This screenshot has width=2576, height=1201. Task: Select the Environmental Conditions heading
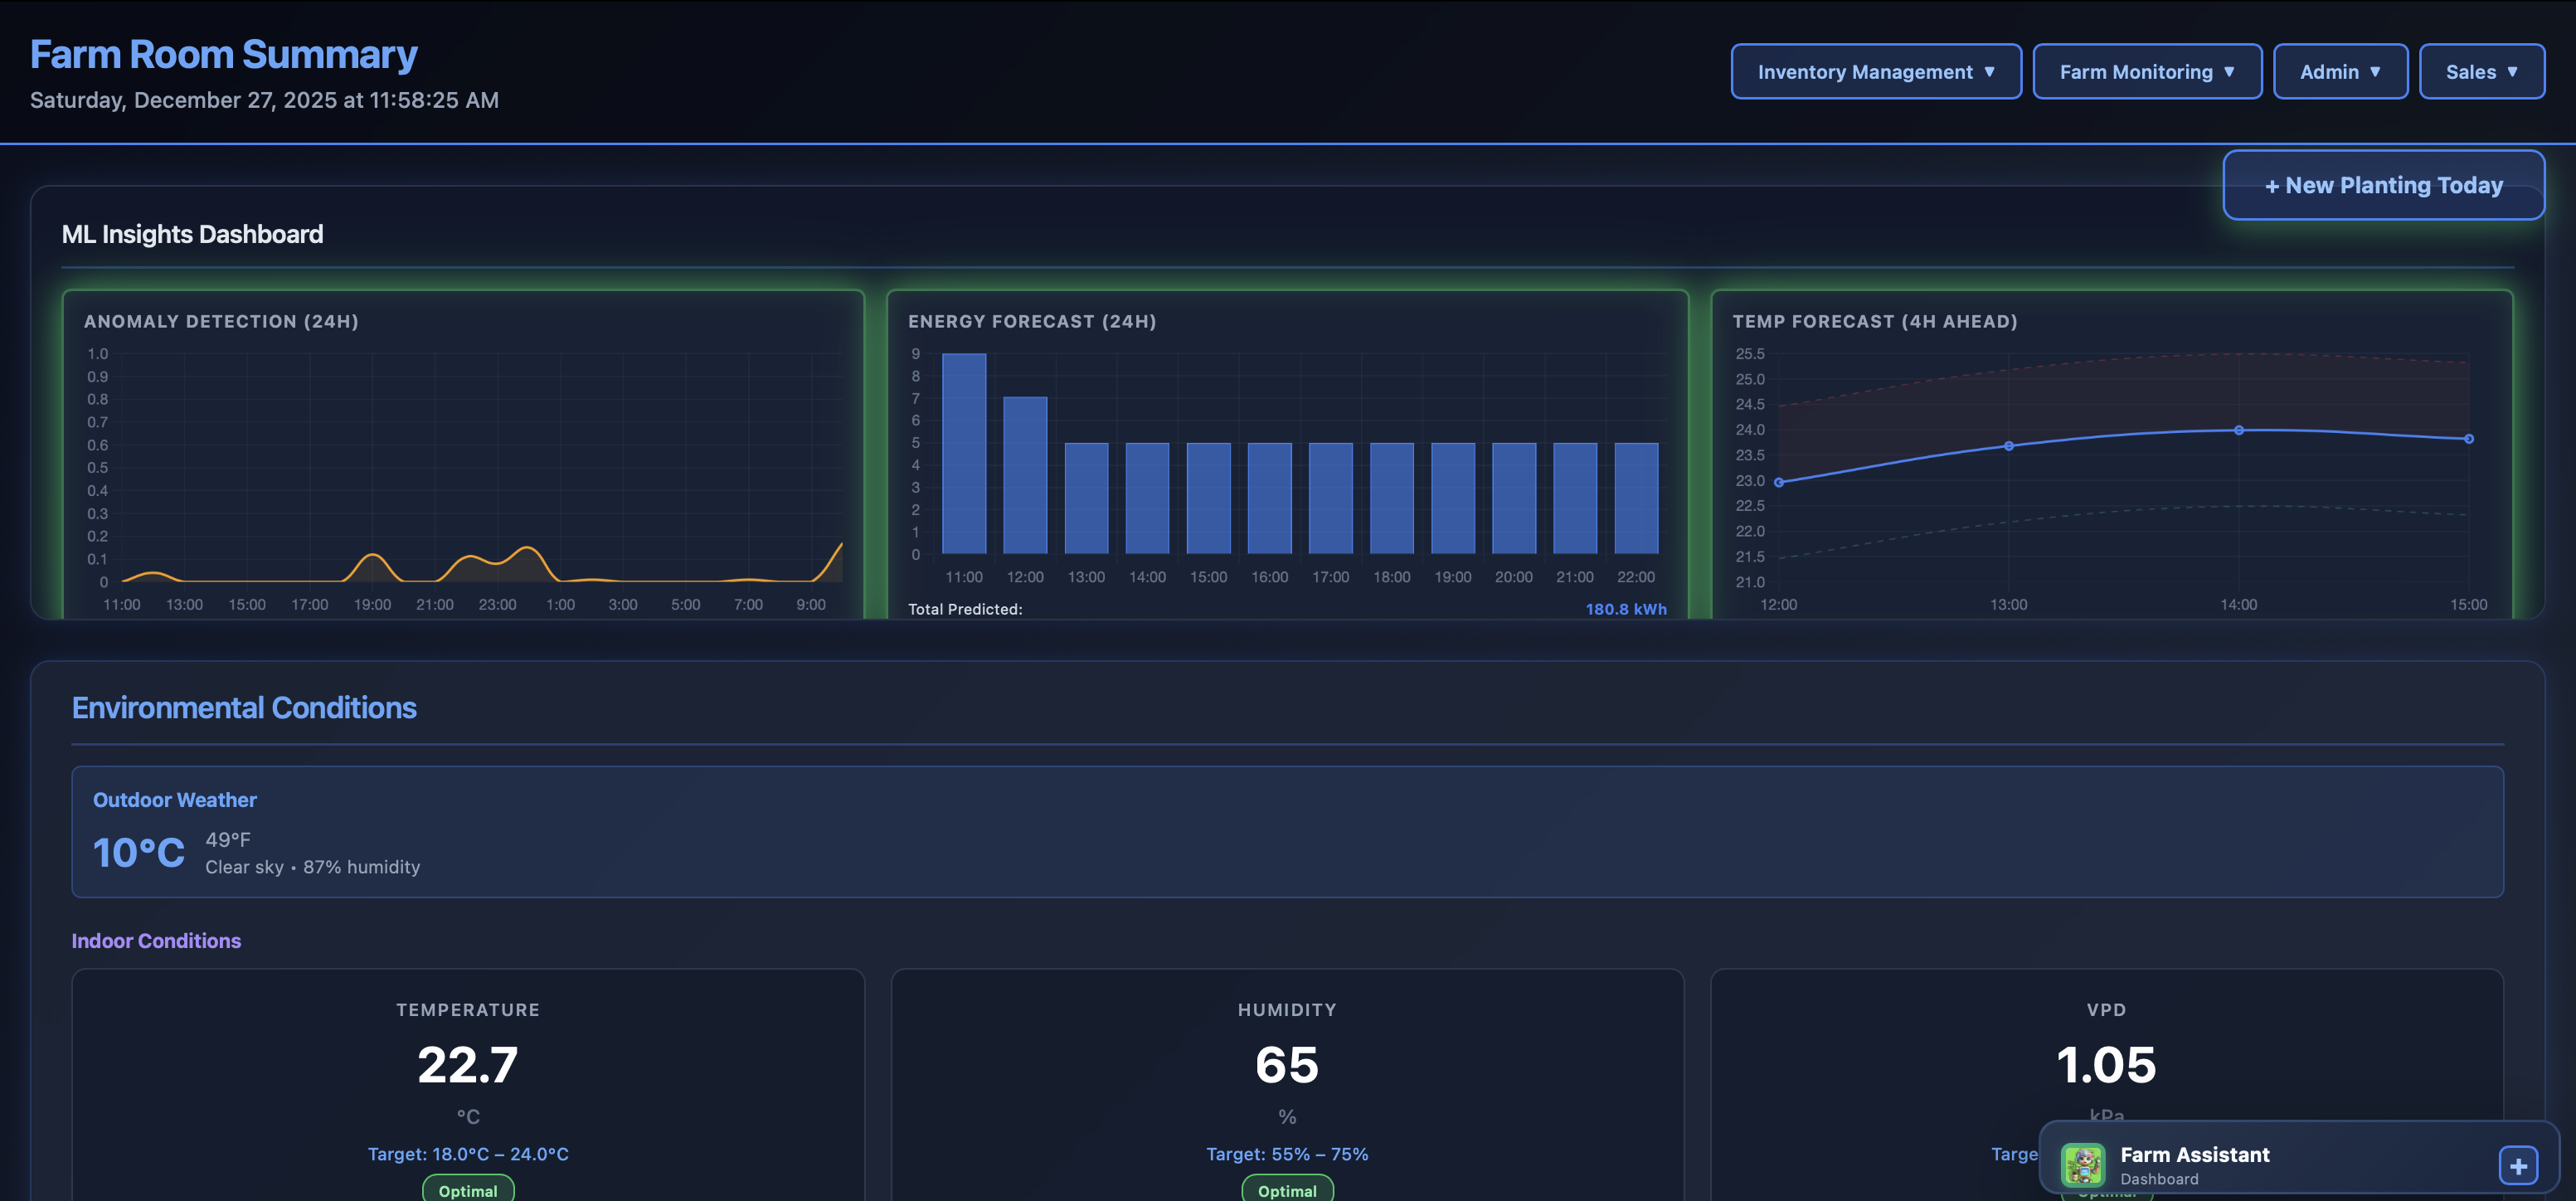(x=244, y=708)
